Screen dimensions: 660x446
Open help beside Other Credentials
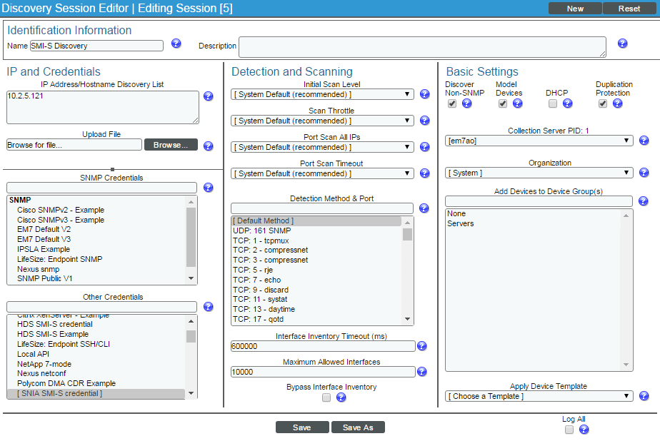click(208, 306)
